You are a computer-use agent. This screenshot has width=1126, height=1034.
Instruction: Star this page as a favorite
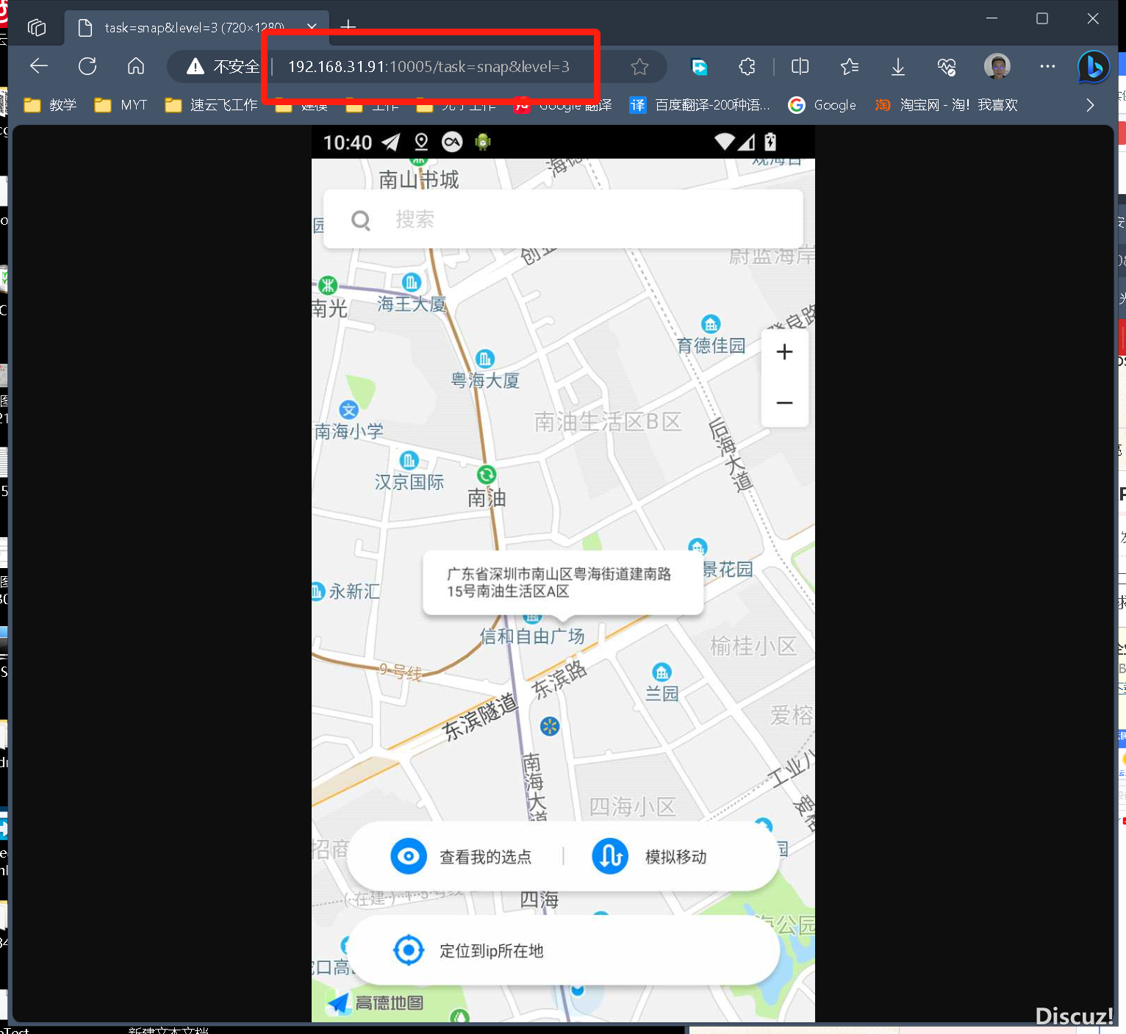[x=639, y=66]
